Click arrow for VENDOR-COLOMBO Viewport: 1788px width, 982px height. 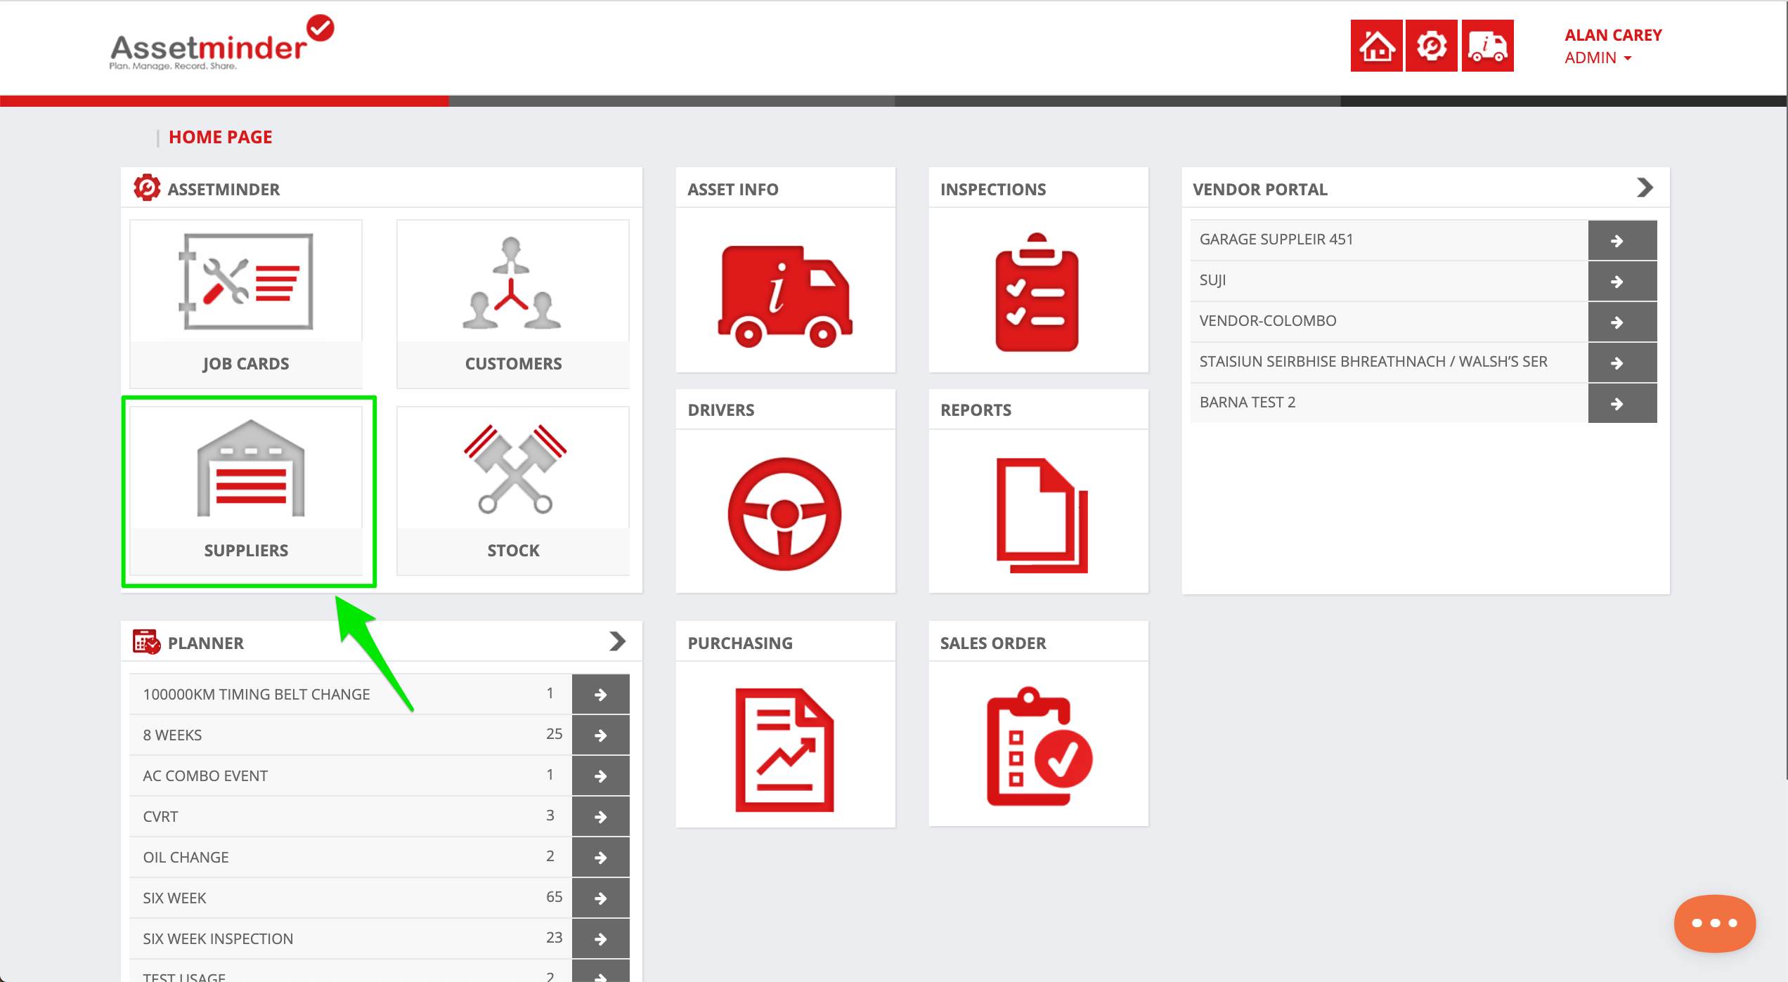[1622, 322]
